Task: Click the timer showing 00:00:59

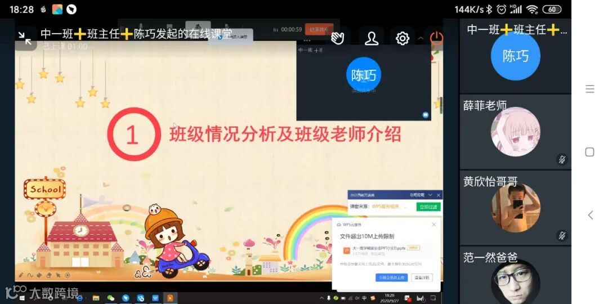Action: pos(291,29)
